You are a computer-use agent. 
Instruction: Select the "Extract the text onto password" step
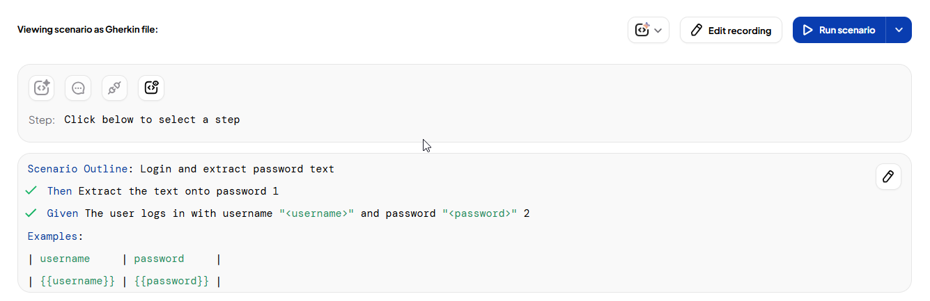[174, 191]
